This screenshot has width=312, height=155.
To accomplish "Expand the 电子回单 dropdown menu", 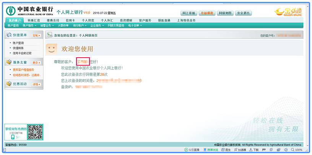I will (135, 26).
